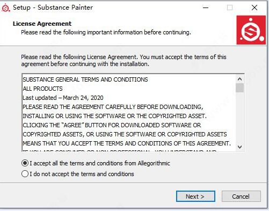Click license scrollbar down arrow
This screenshot has height=211, width=269.
pyautogui.click(x=239, y=147)
